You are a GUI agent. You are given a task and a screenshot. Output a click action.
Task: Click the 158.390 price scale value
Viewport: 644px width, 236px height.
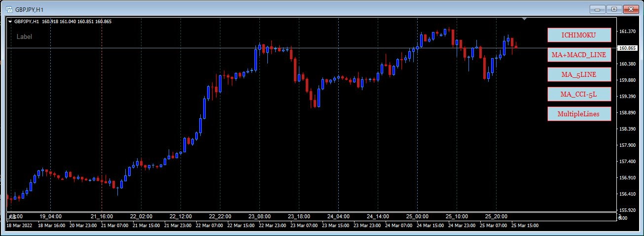click(626, 129)
